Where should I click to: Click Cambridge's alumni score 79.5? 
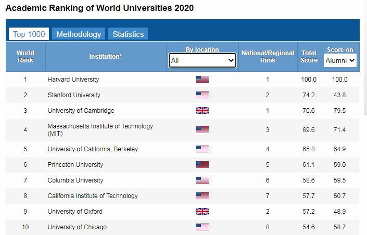coord(339,111)
